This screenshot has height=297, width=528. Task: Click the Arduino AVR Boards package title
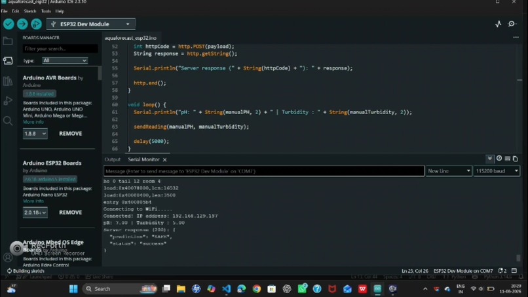coord(50,78)
